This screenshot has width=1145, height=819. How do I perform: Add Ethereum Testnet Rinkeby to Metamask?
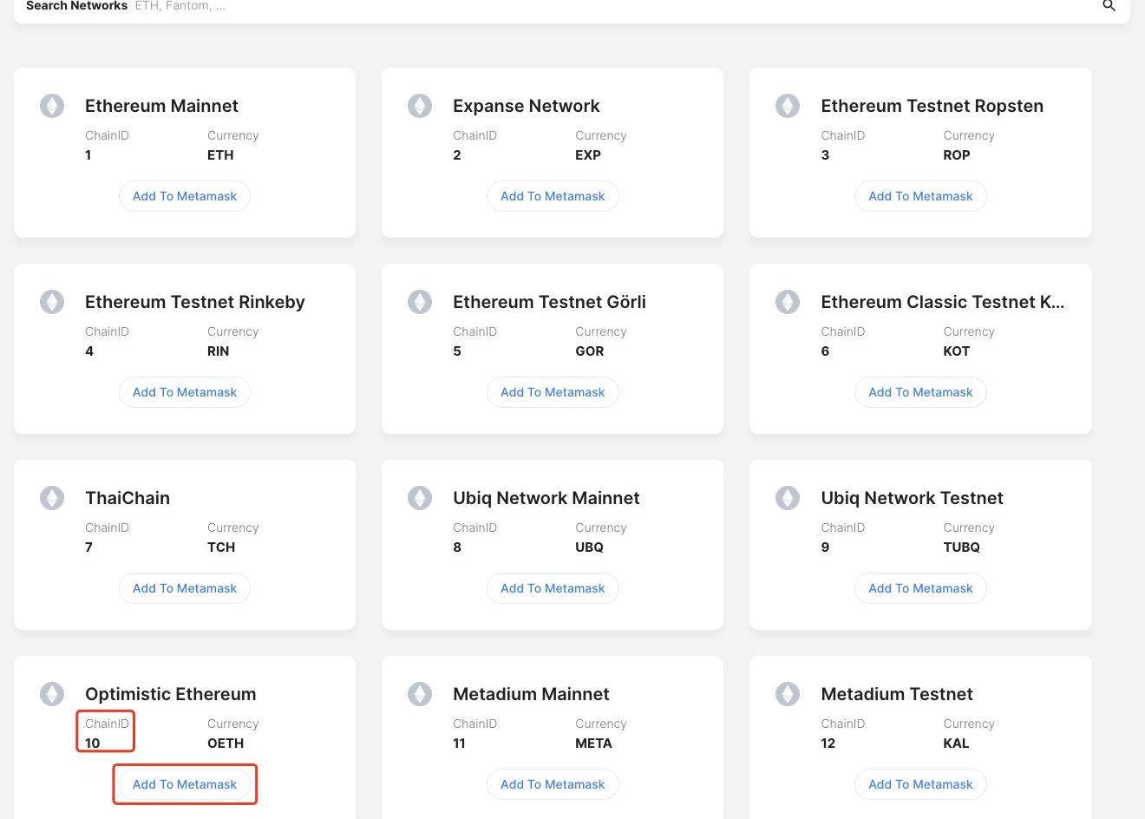coord(185,392)
